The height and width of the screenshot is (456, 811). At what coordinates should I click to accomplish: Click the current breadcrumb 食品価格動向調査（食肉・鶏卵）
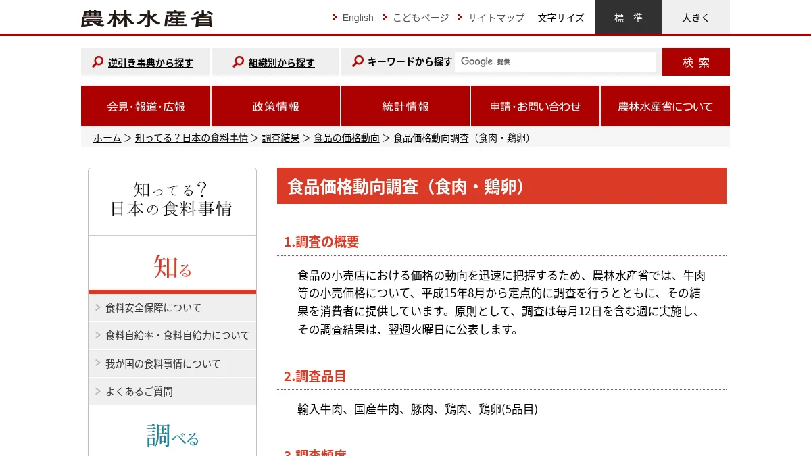(x=464, y=138)
